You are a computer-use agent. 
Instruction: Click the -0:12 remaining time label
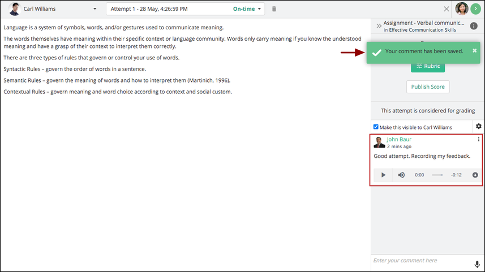[456, 175]
